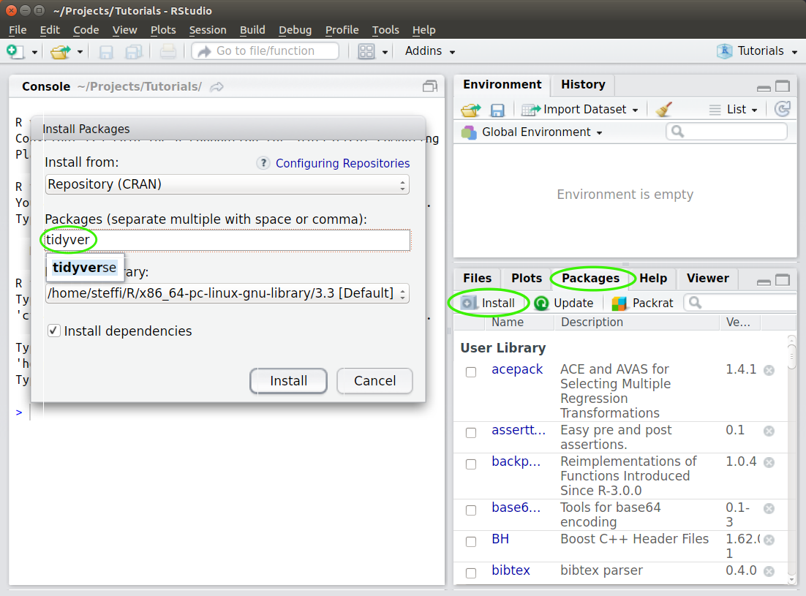This screenshot has width=806, height=596.
Task: Click the Update packages icon
Action: coord(541,303)
